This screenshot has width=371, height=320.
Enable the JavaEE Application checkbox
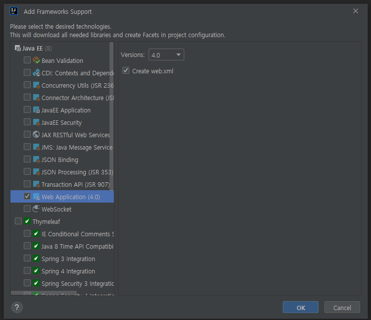(x=27, y=109)
